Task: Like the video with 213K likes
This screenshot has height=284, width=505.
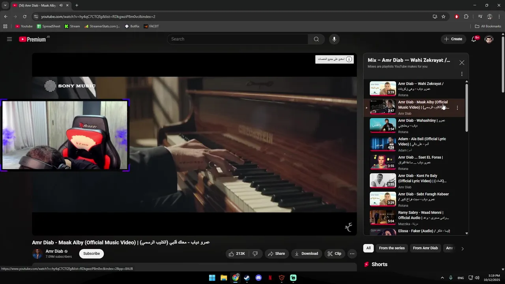Action: pyautogui.click(x=237, y=254)
